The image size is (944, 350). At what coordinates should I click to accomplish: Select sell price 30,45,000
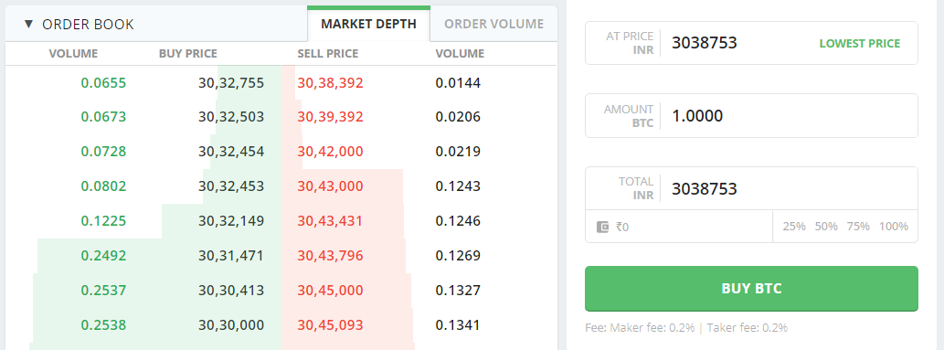pyautogui.click(x=331, y=291)
